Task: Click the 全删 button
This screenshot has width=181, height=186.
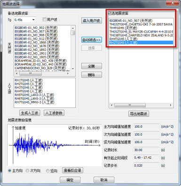Action: point(92,66)
